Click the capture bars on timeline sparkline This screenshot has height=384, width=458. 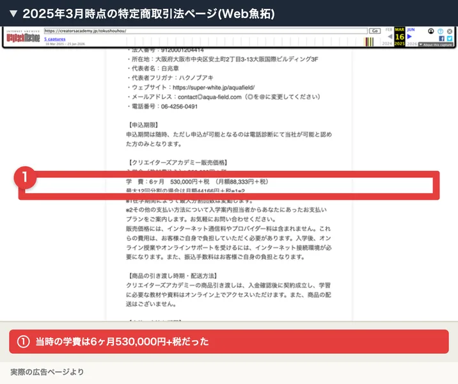pyautogui.click(x=369, y=42)
